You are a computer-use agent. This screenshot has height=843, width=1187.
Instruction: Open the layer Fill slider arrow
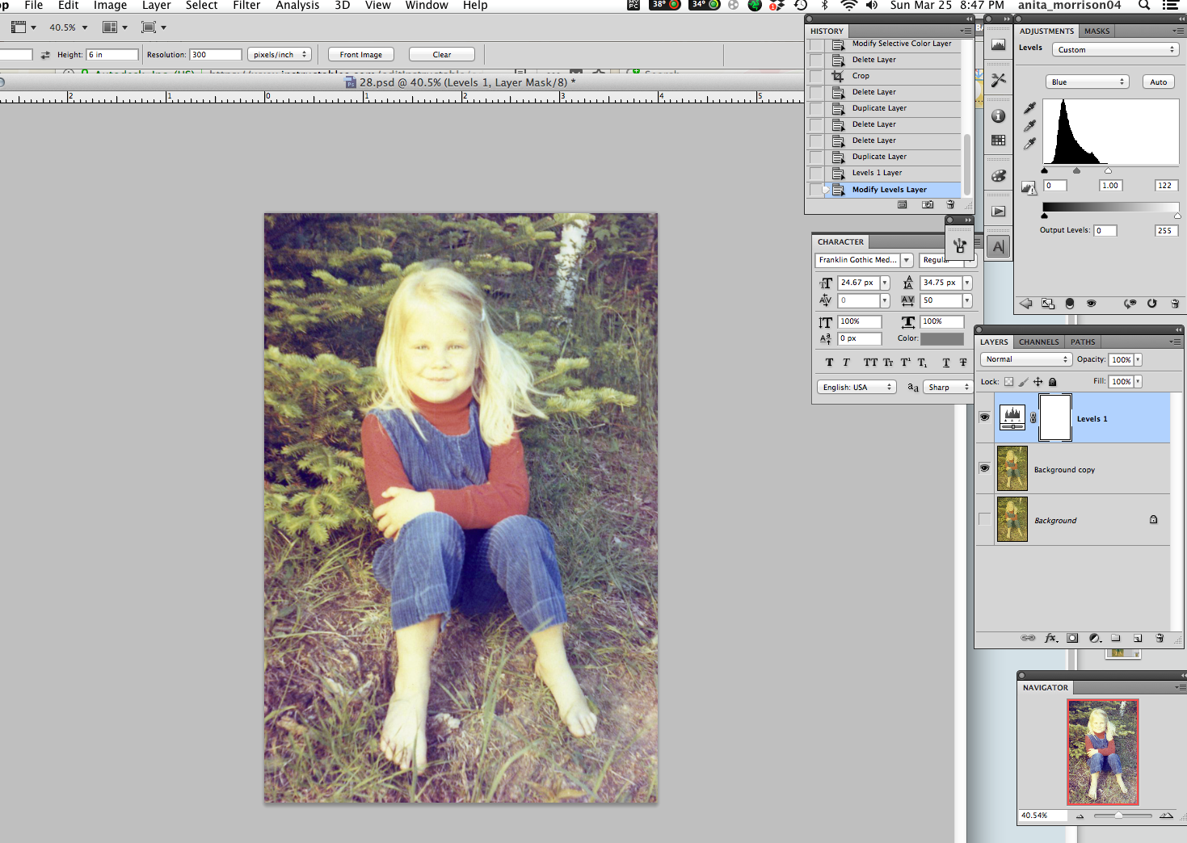[x=1138, y=382]
